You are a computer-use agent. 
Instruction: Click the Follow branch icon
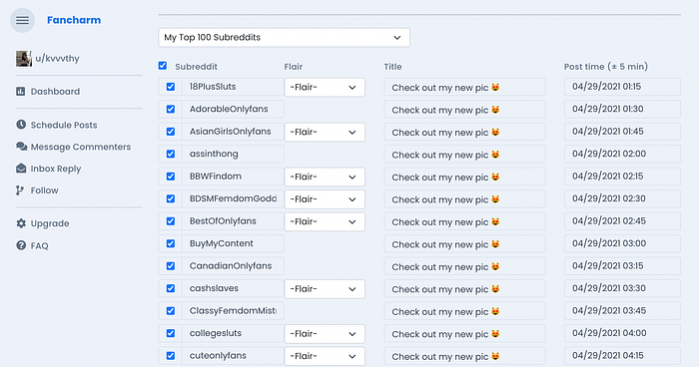coord(20,190)
